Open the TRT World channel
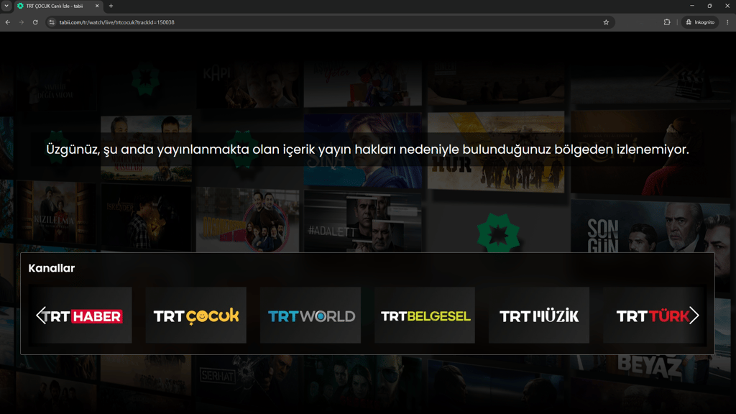The image size is (736, 414). coord(310,316)
